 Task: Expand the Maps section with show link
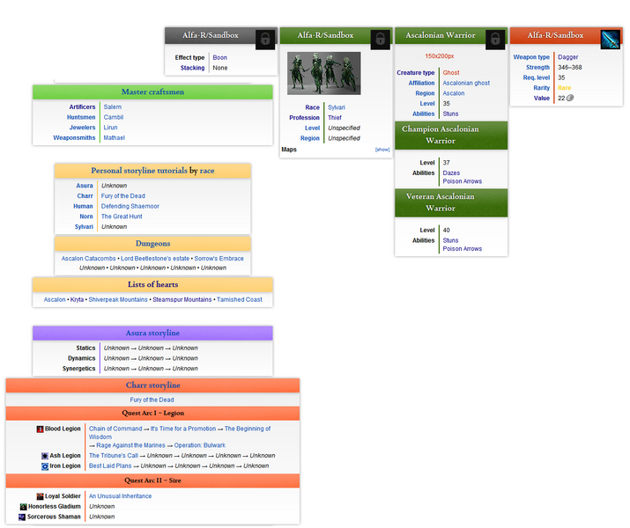382,150
